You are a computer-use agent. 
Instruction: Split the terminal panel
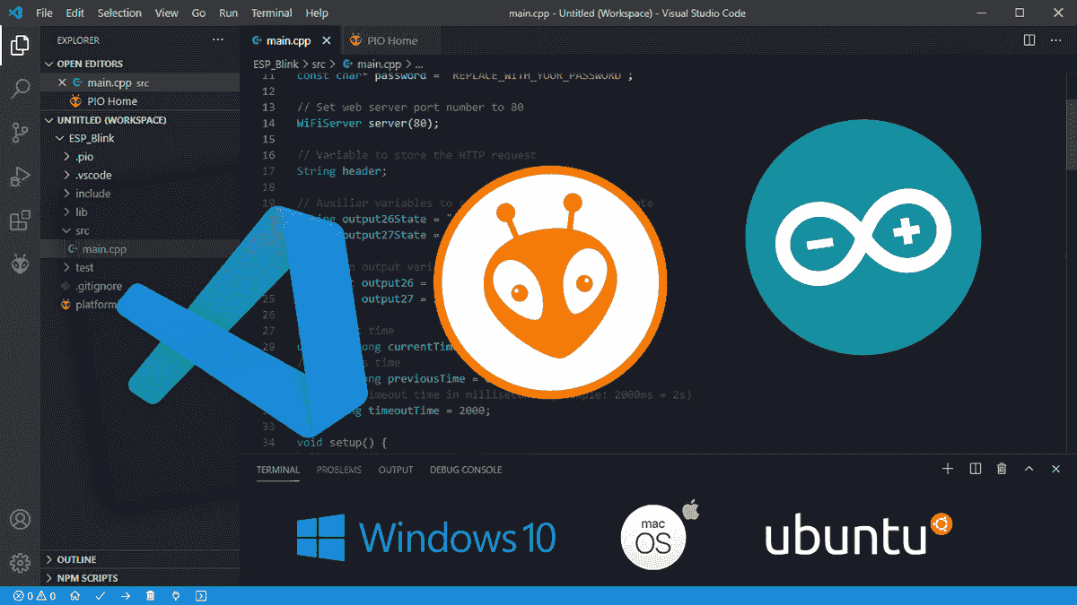975,469
